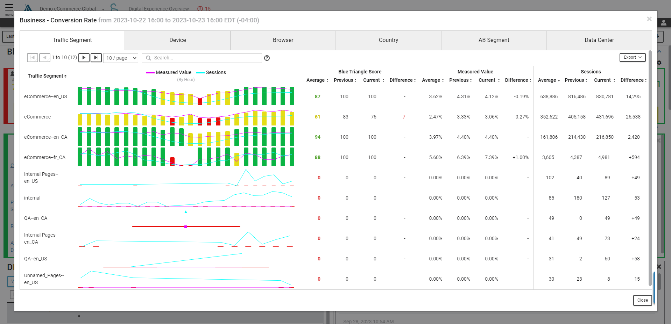Sort Measured Value Current column
Viewport: 671px width, 324px height.
coord(489,80)
